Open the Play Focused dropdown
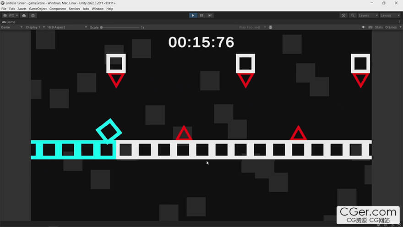Image resolution: width=403 pixels, height=227 pixels. 252,27
